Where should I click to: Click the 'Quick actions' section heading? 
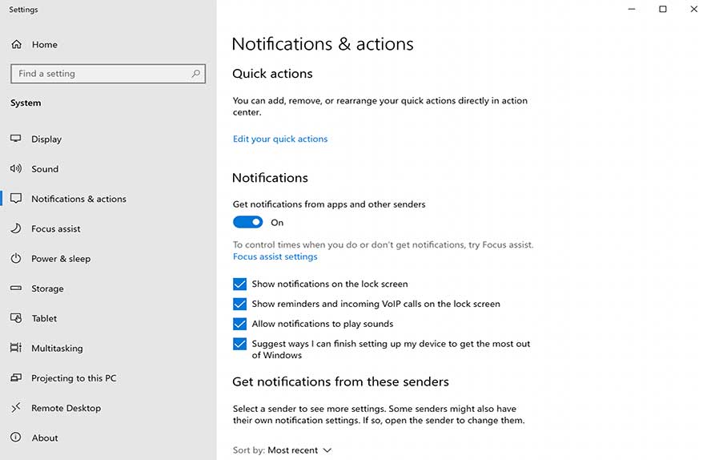[272, 74]
